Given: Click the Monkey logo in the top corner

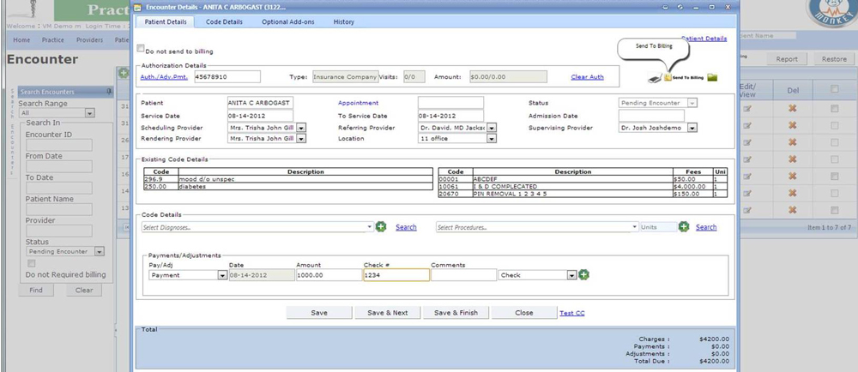Looking at the screenshot, I should pyautogui.click(x=831, y=12).
